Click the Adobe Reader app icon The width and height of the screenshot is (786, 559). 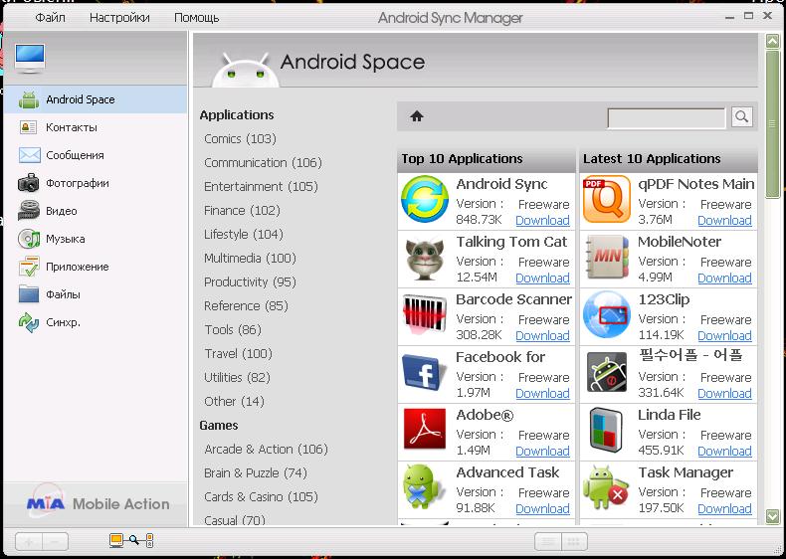425,429
